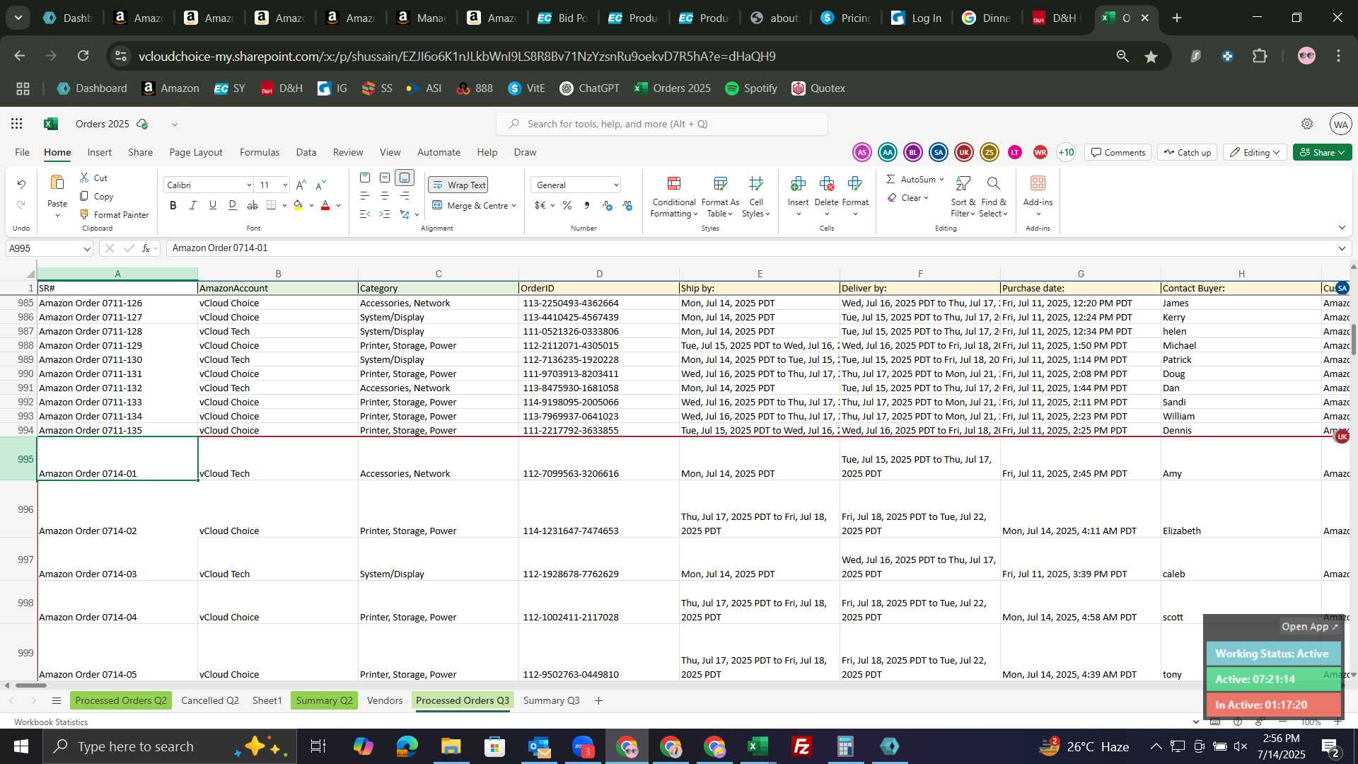
Task: Select the Format Painter tool
Action: click(115, 214)
